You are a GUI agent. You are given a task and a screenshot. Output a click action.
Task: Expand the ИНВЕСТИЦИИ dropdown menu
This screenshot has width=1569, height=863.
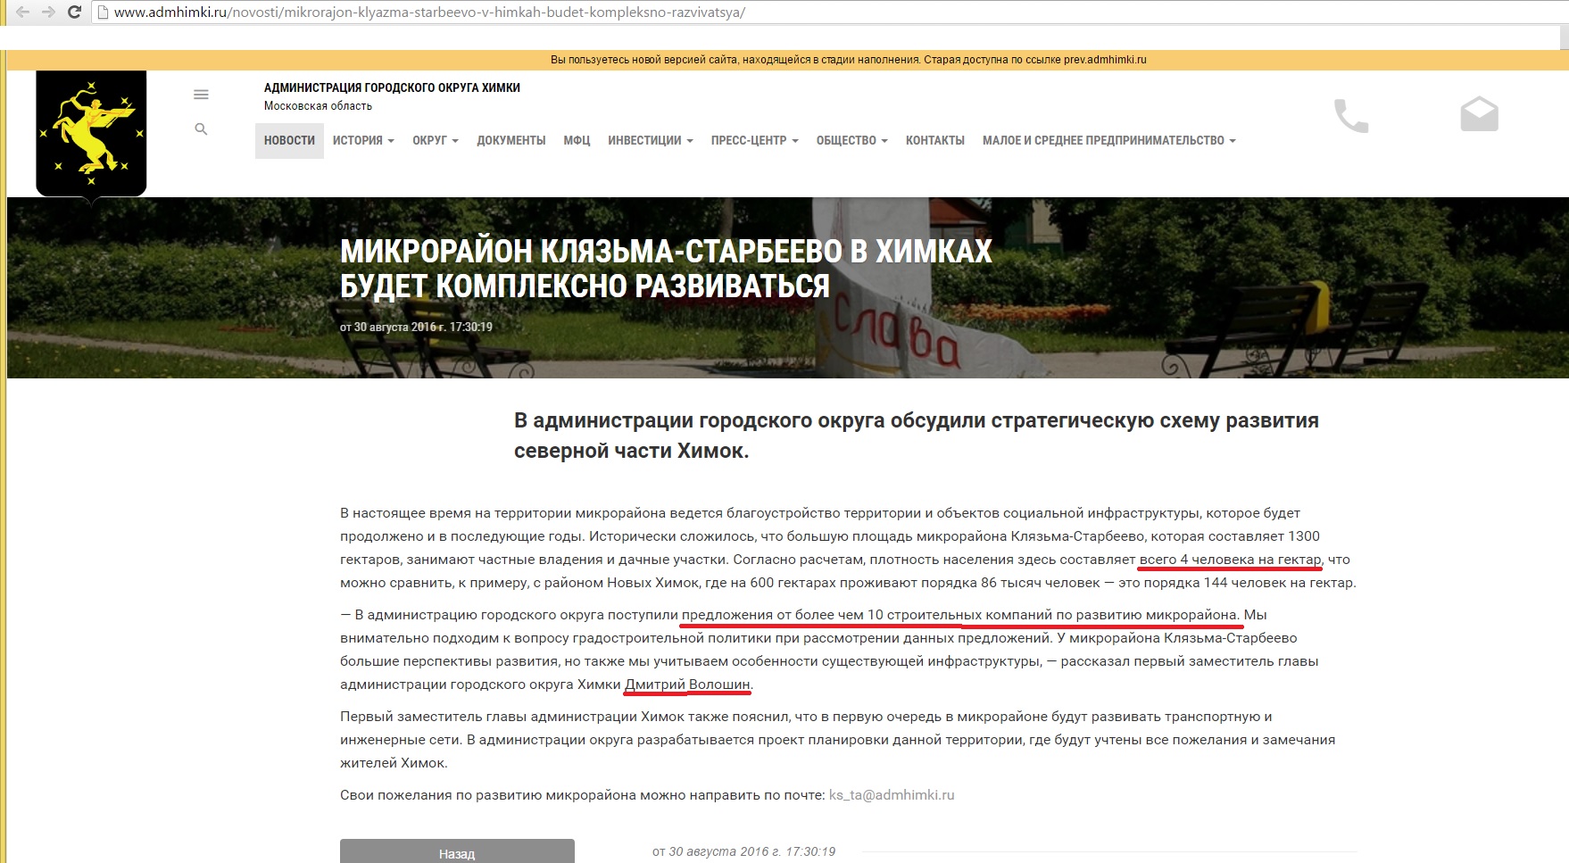651,140
